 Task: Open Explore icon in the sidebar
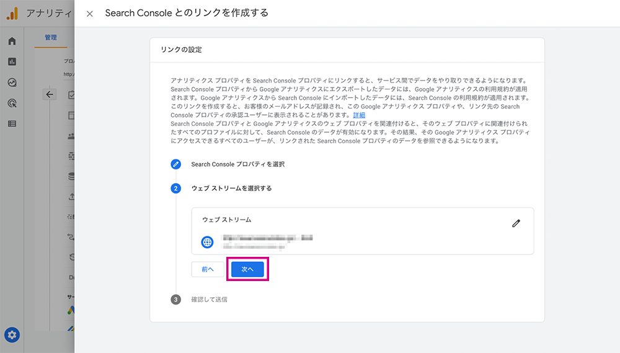coord(12,83)
